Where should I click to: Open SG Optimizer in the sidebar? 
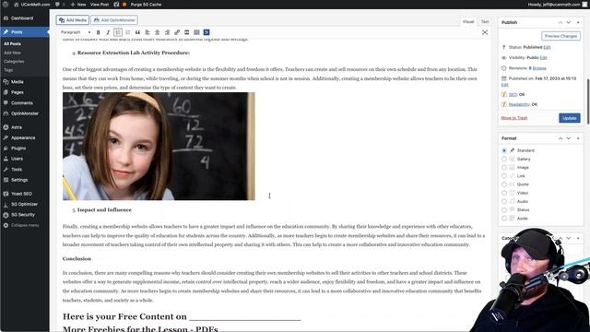point(25,204)
